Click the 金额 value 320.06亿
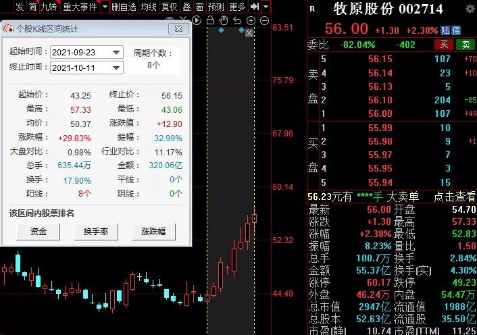The height and width of the screenshot is (335, 477). tap(166, 165)
